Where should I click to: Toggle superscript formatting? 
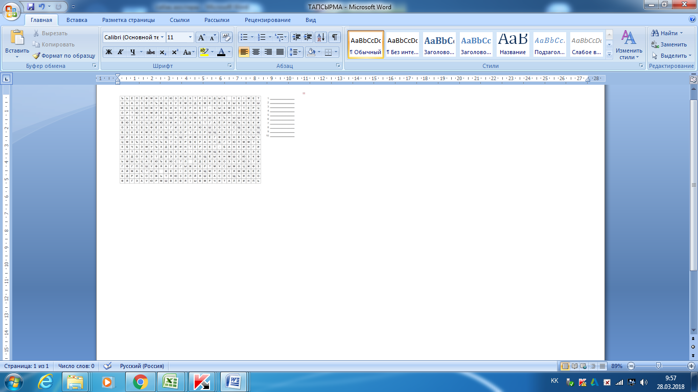(x=174, y=52)
